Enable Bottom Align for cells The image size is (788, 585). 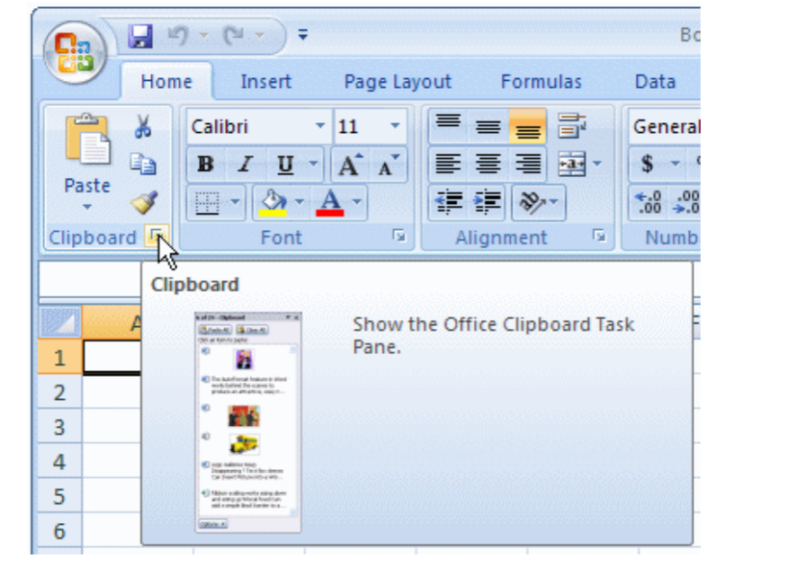pos(528,127)
